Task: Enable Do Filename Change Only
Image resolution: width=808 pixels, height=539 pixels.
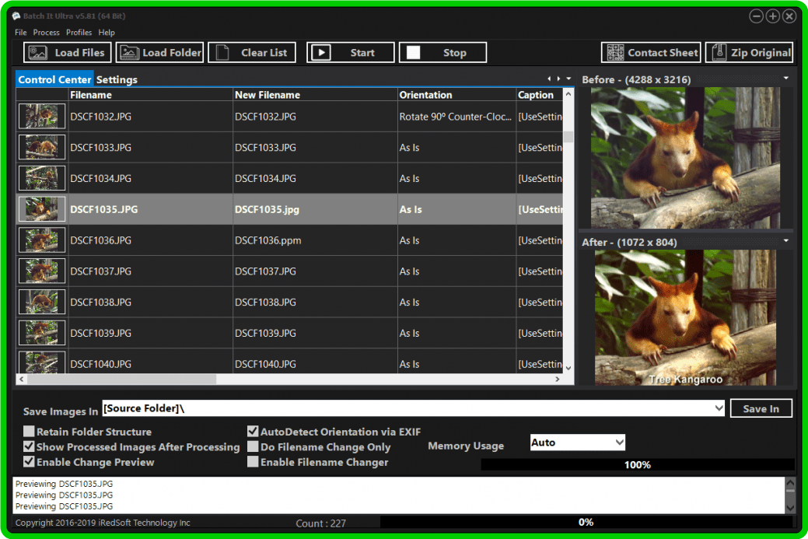Action: pos(253,446)
